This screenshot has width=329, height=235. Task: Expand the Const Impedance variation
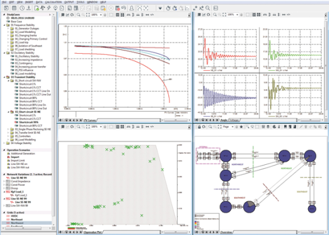[x=4, y=181]
